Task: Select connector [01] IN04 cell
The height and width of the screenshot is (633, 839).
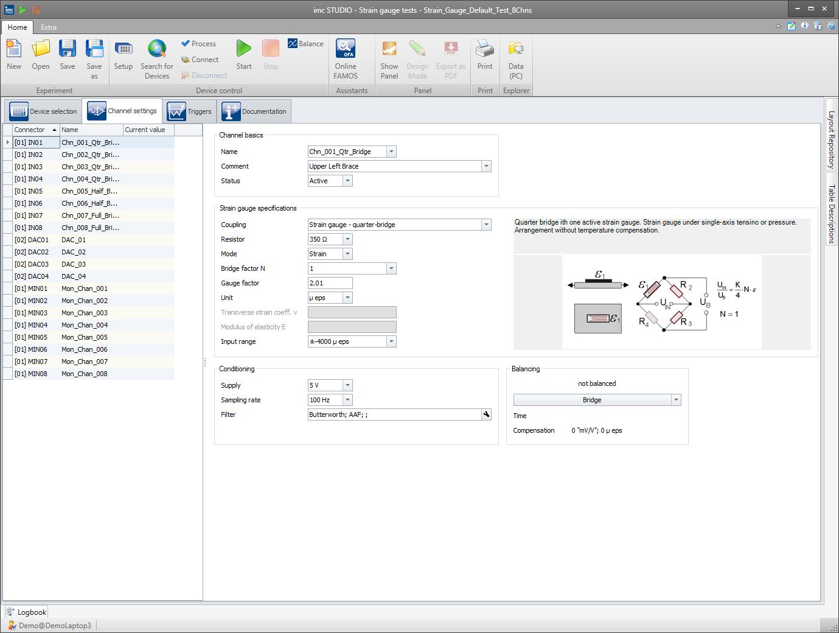Action: [36, 179]
